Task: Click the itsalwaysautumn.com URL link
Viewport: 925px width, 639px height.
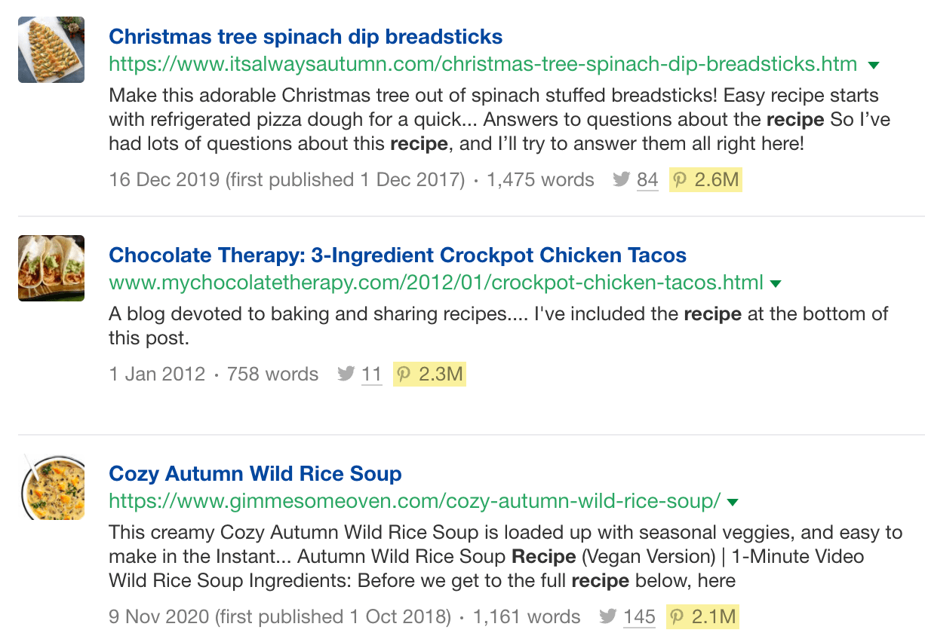Action: tap(483, 64)
